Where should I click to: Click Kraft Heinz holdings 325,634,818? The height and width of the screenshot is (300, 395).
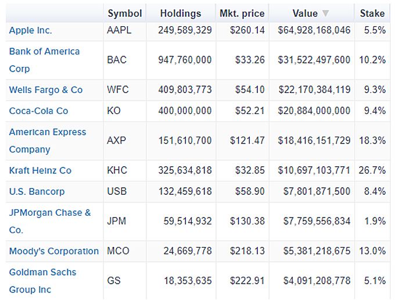pos(185,170)
